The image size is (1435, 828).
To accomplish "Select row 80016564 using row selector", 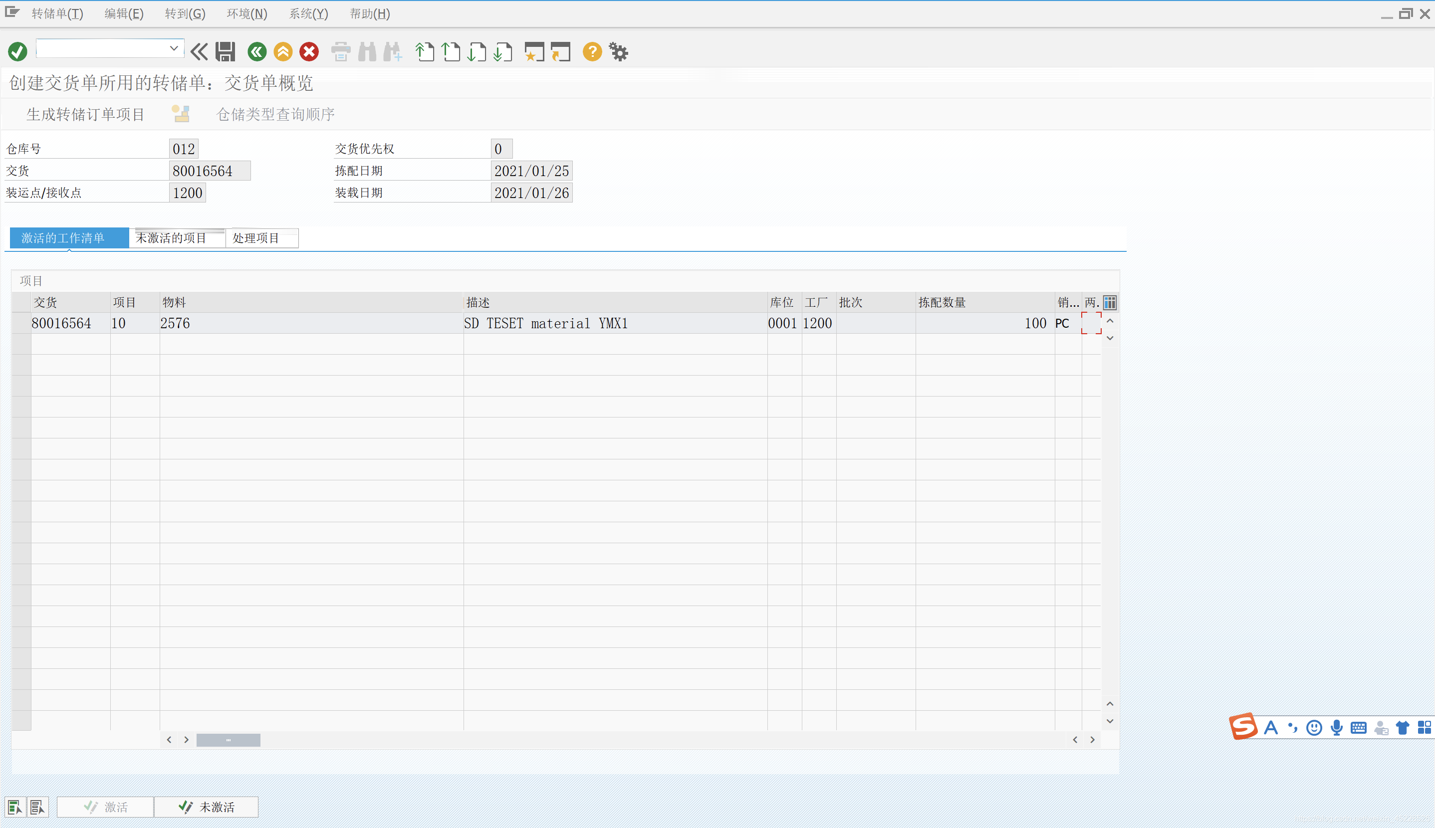I will click(x=21, y=323).
